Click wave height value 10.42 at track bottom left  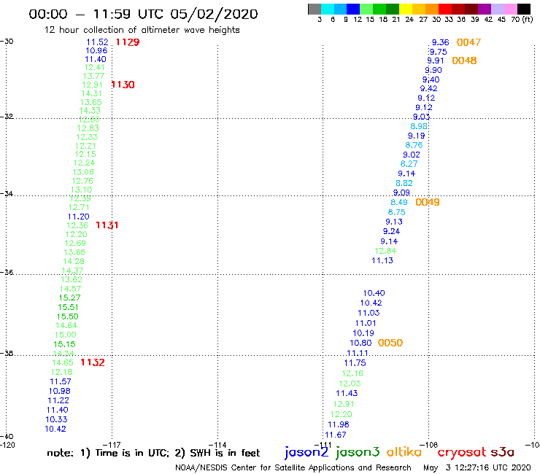(55, 429)
